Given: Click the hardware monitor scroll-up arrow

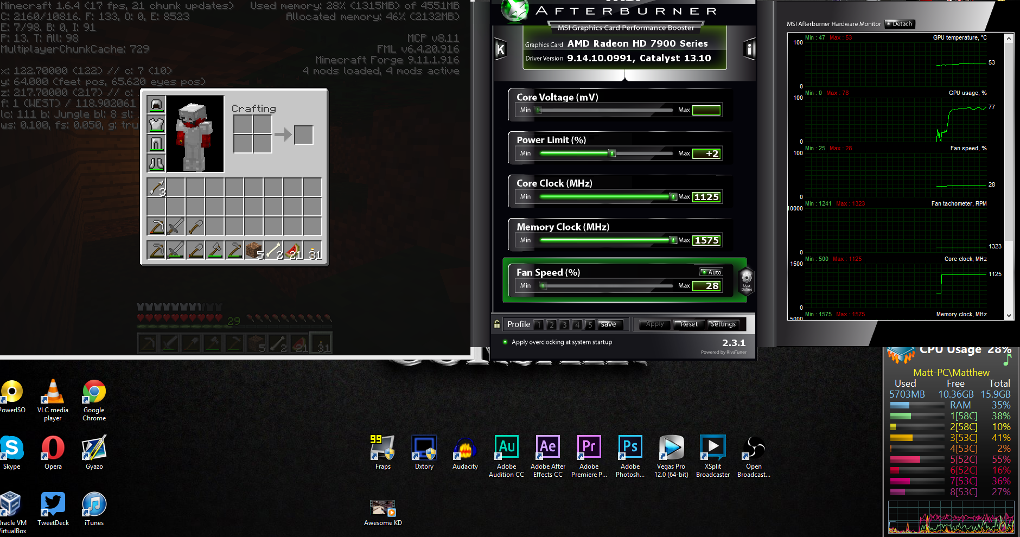Looking at the screenshot, I should pos(1009,39).
